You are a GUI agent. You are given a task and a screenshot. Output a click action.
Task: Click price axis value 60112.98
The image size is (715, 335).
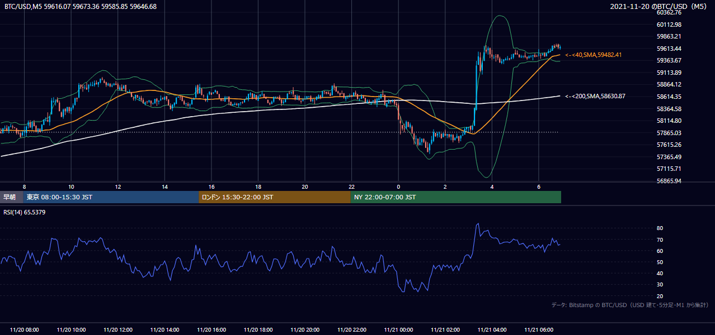[x=669, y=25]
